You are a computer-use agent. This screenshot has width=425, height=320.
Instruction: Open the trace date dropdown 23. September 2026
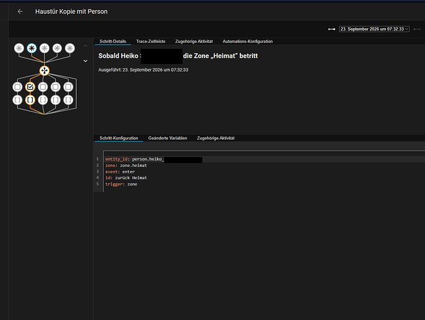[374, 29]
